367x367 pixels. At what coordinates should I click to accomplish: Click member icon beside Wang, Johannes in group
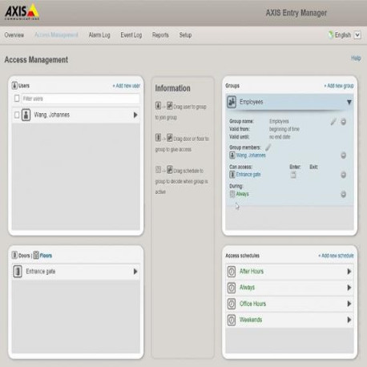[232, 155]
